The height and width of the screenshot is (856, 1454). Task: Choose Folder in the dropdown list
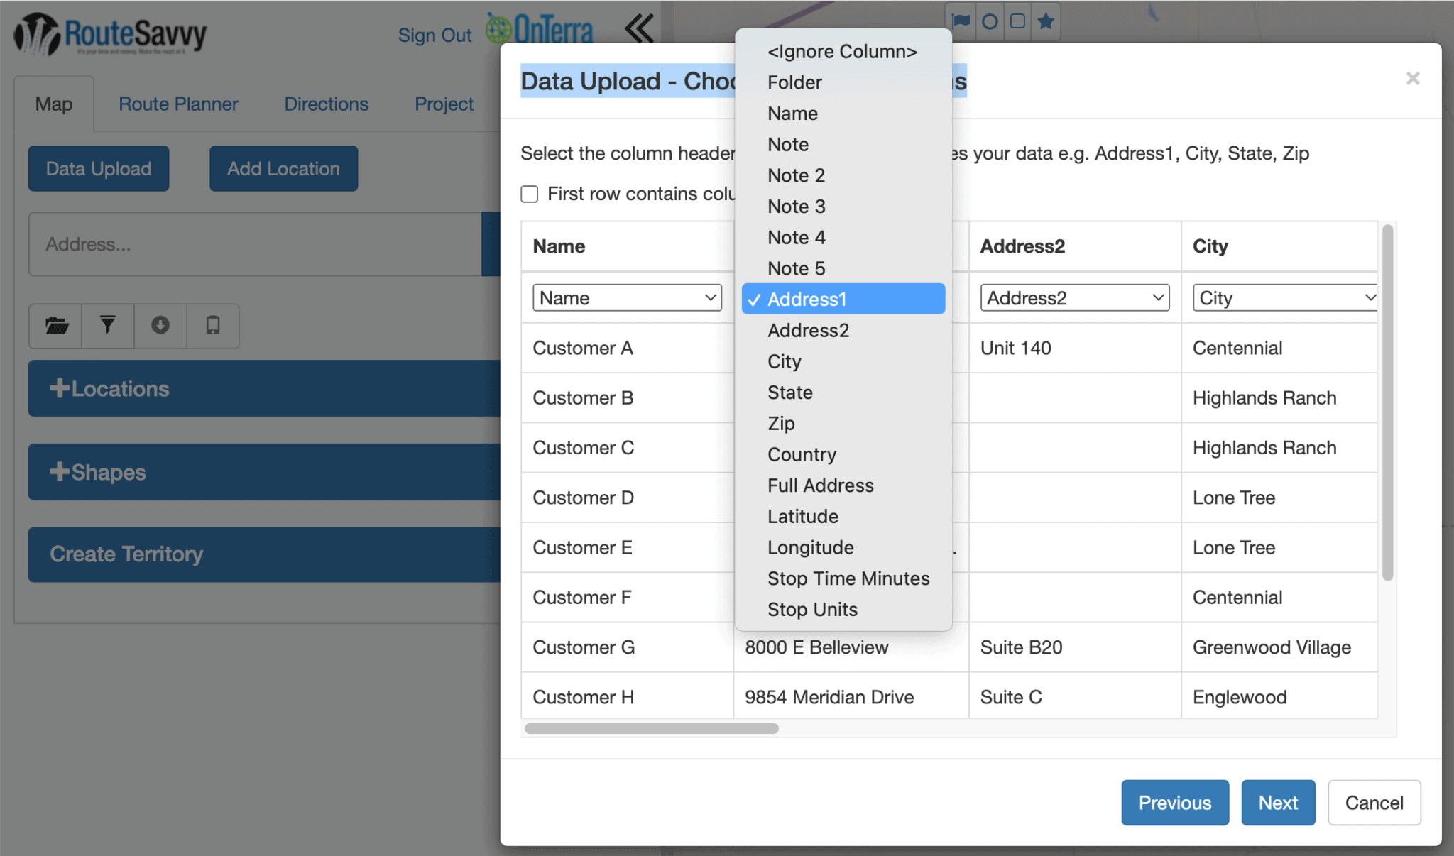[x=843, y=82]
